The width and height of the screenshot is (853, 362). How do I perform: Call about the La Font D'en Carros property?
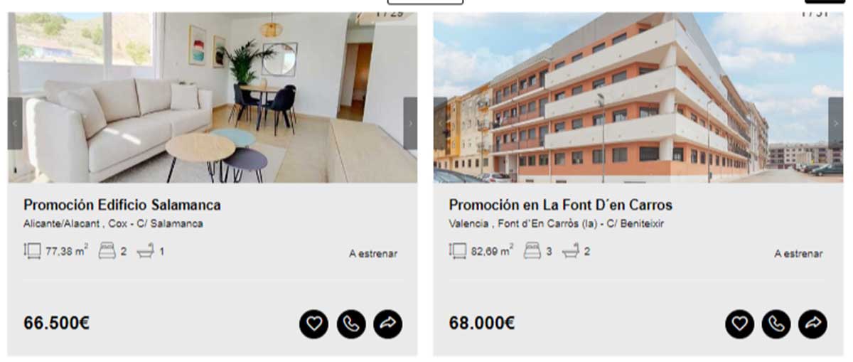pos(776,324)
